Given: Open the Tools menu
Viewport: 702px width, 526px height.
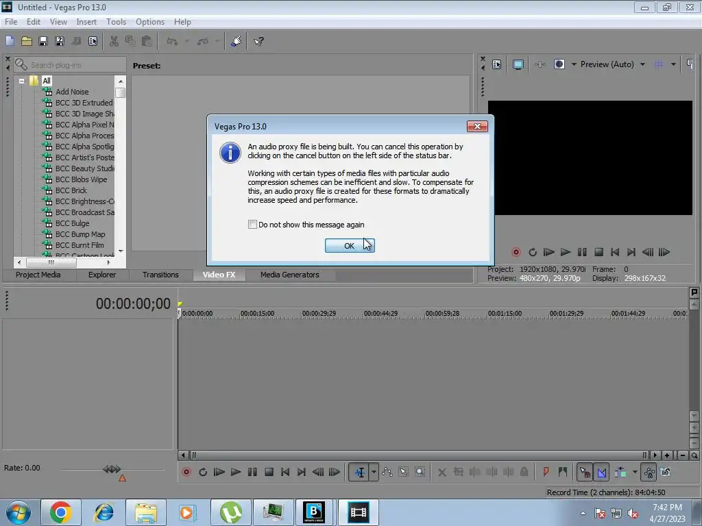Looking at the screenshot, I should click(116, 22).
